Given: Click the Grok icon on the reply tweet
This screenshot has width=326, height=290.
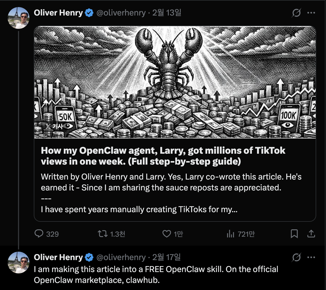Looking at the screenshot, I should click(x=296, y=257).
